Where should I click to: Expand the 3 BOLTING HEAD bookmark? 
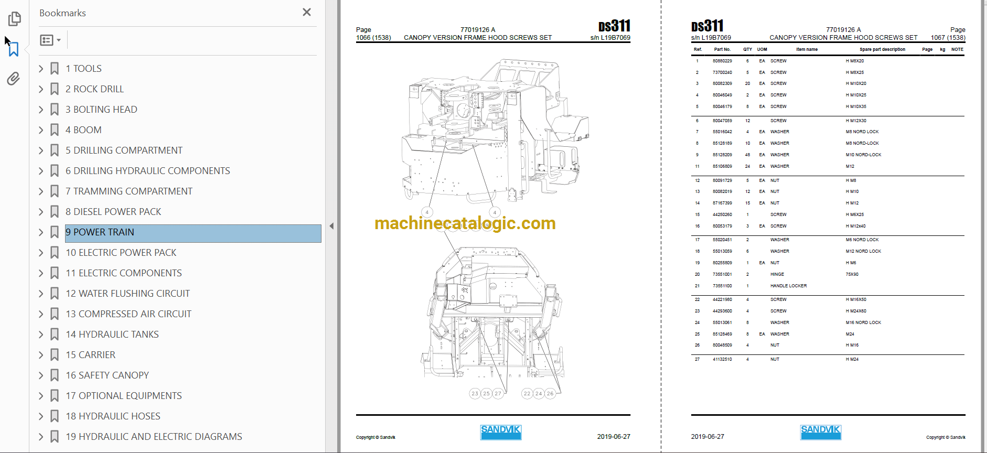[x=41, y=110]
